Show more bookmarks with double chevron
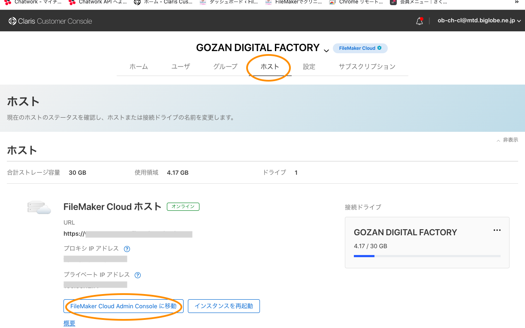 [x=517, y=2]
